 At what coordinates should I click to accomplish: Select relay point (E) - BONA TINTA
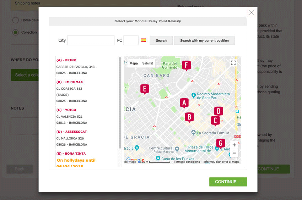point(71,154)
